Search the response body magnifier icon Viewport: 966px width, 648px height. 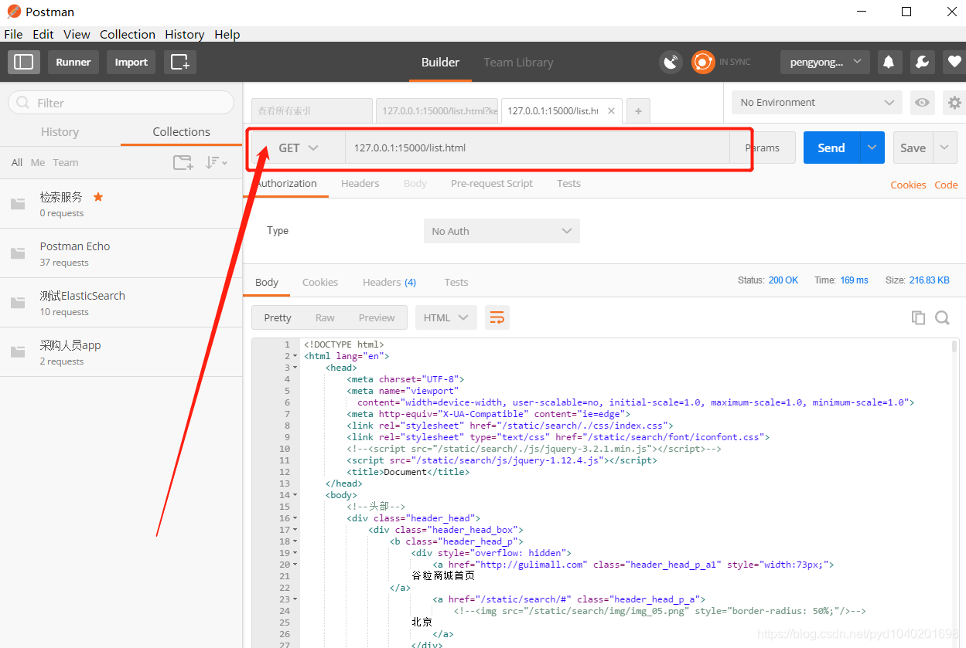942,317
